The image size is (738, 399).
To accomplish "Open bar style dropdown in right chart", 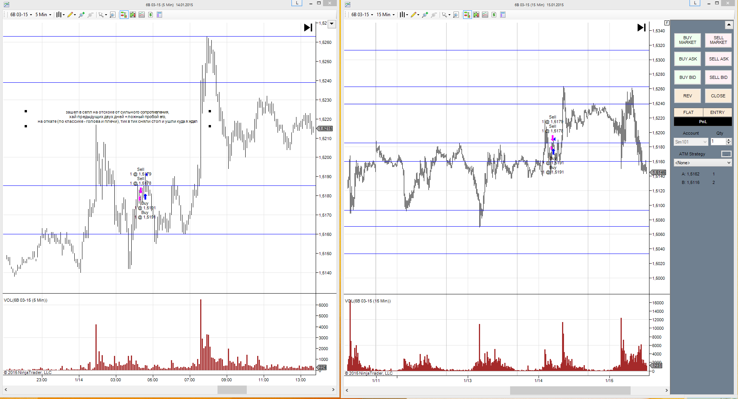I will (404, 15).
